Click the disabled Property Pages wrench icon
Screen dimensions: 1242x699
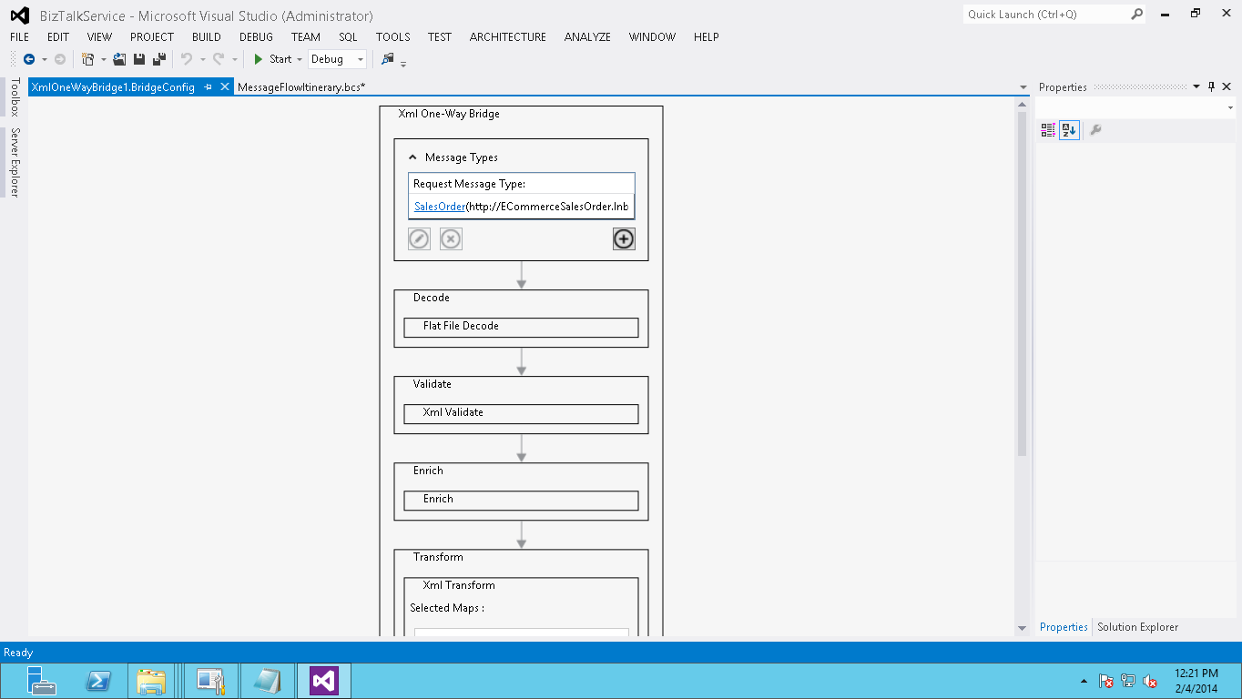(1095, 130)
